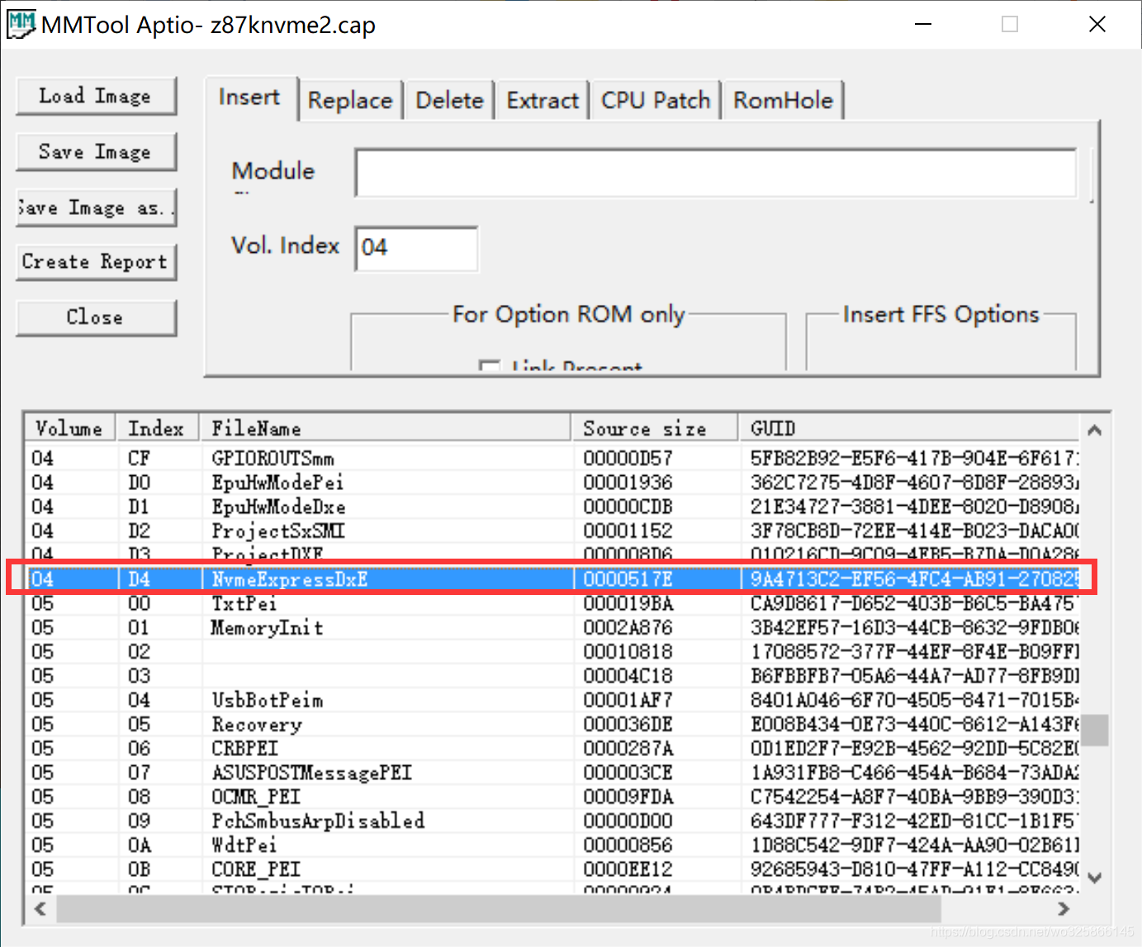The image size is (1142, 947).
Task: Open the RomHole tab
Action: coord(783,100)
